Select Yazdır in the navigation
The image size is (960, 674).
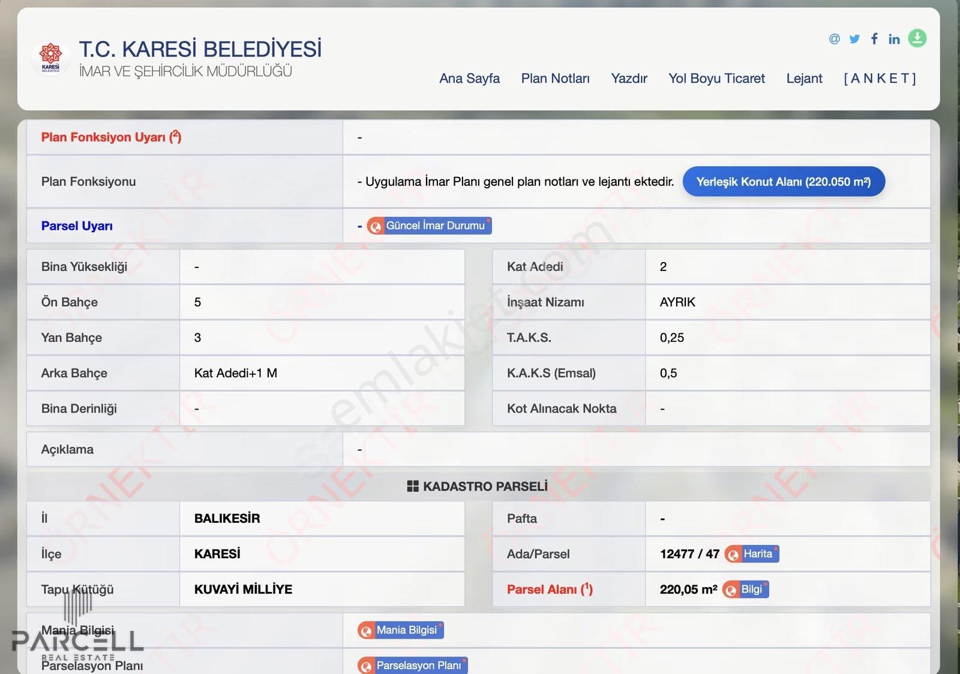coord(629,79)
